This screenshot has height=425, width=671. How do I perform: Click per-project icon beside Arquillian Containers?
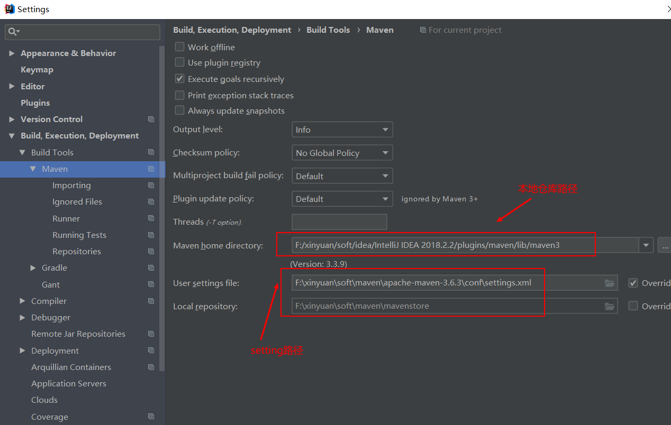(x=151, y=367)
